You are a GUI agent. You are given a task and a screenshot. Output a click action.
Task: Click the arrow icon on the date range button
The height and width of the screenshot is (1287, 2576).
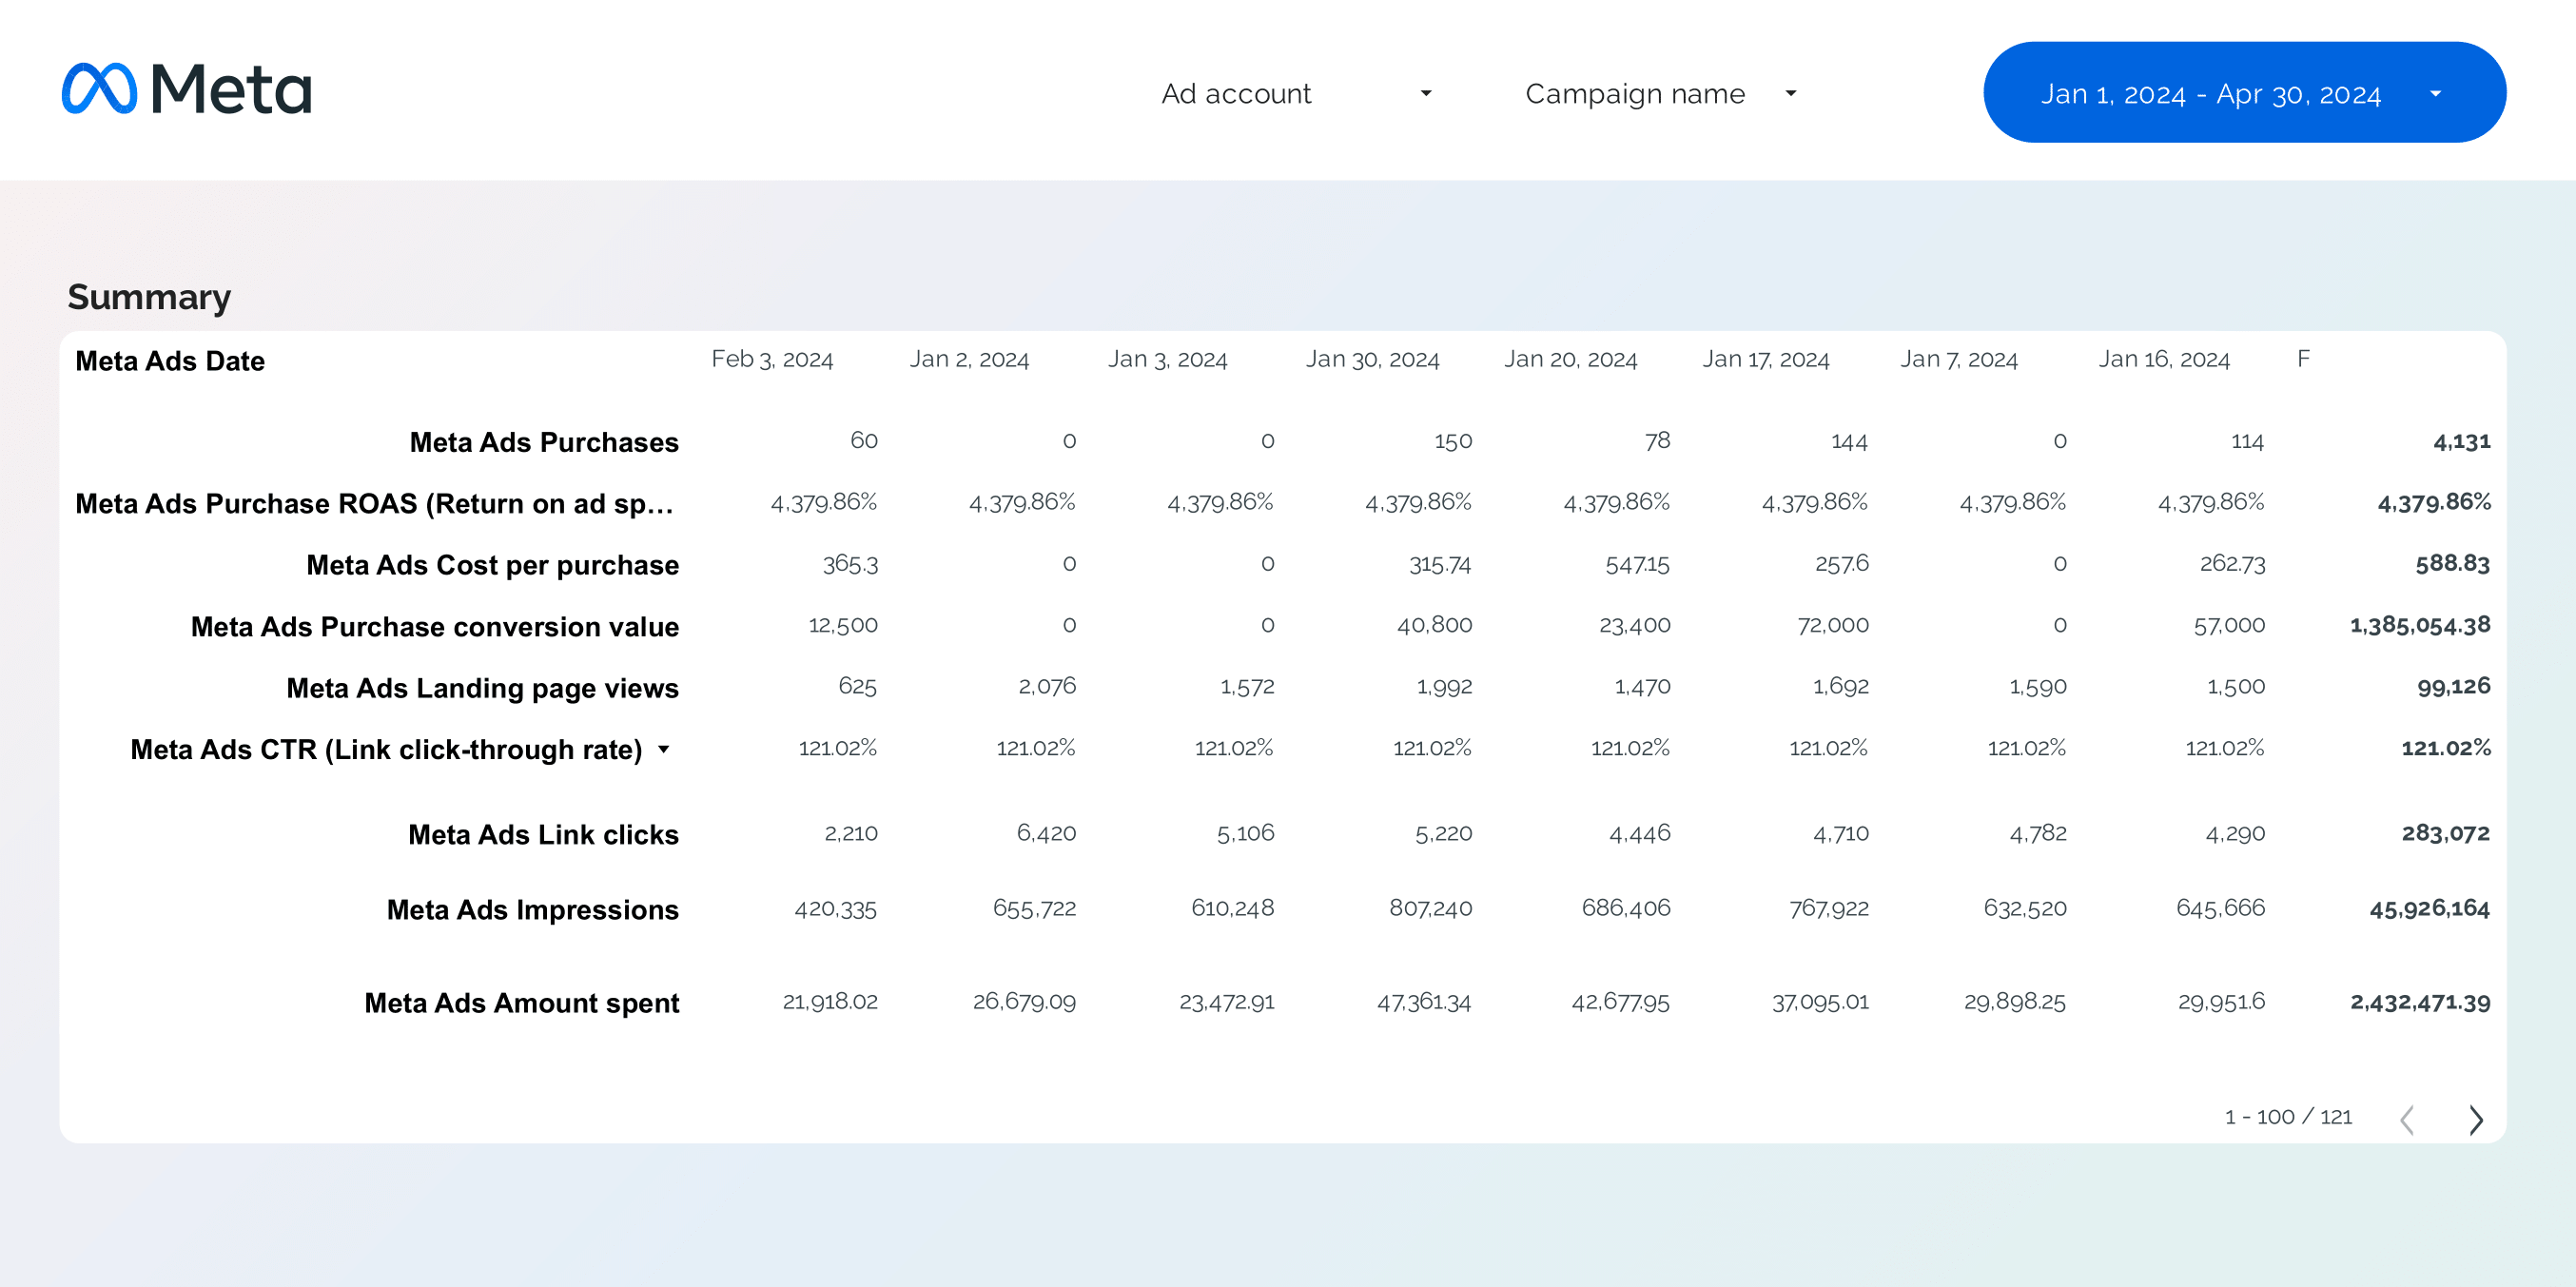tap(2435, 93)
